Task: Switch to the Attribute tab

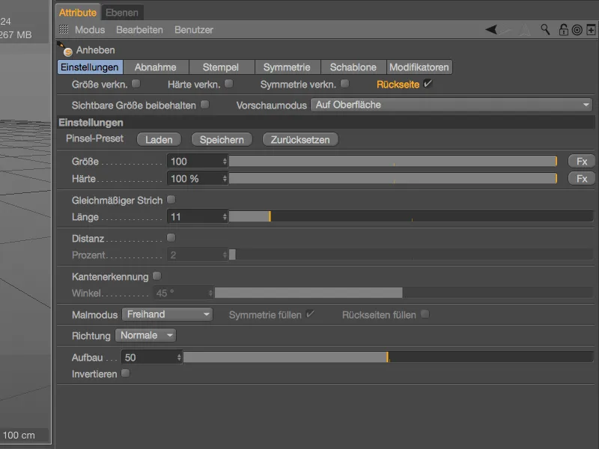Action: coord(78,13)
